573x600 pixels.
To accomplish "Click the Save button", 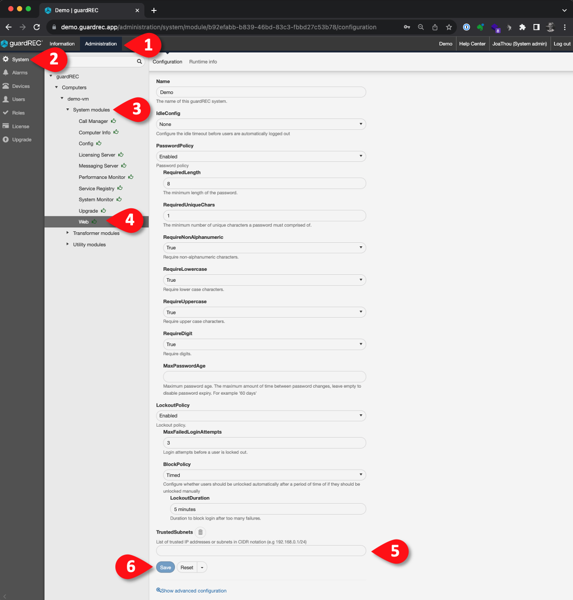I will click(x=165, y=568).
